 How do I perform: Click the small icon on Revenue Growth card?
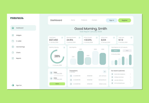tap(79, 37)
